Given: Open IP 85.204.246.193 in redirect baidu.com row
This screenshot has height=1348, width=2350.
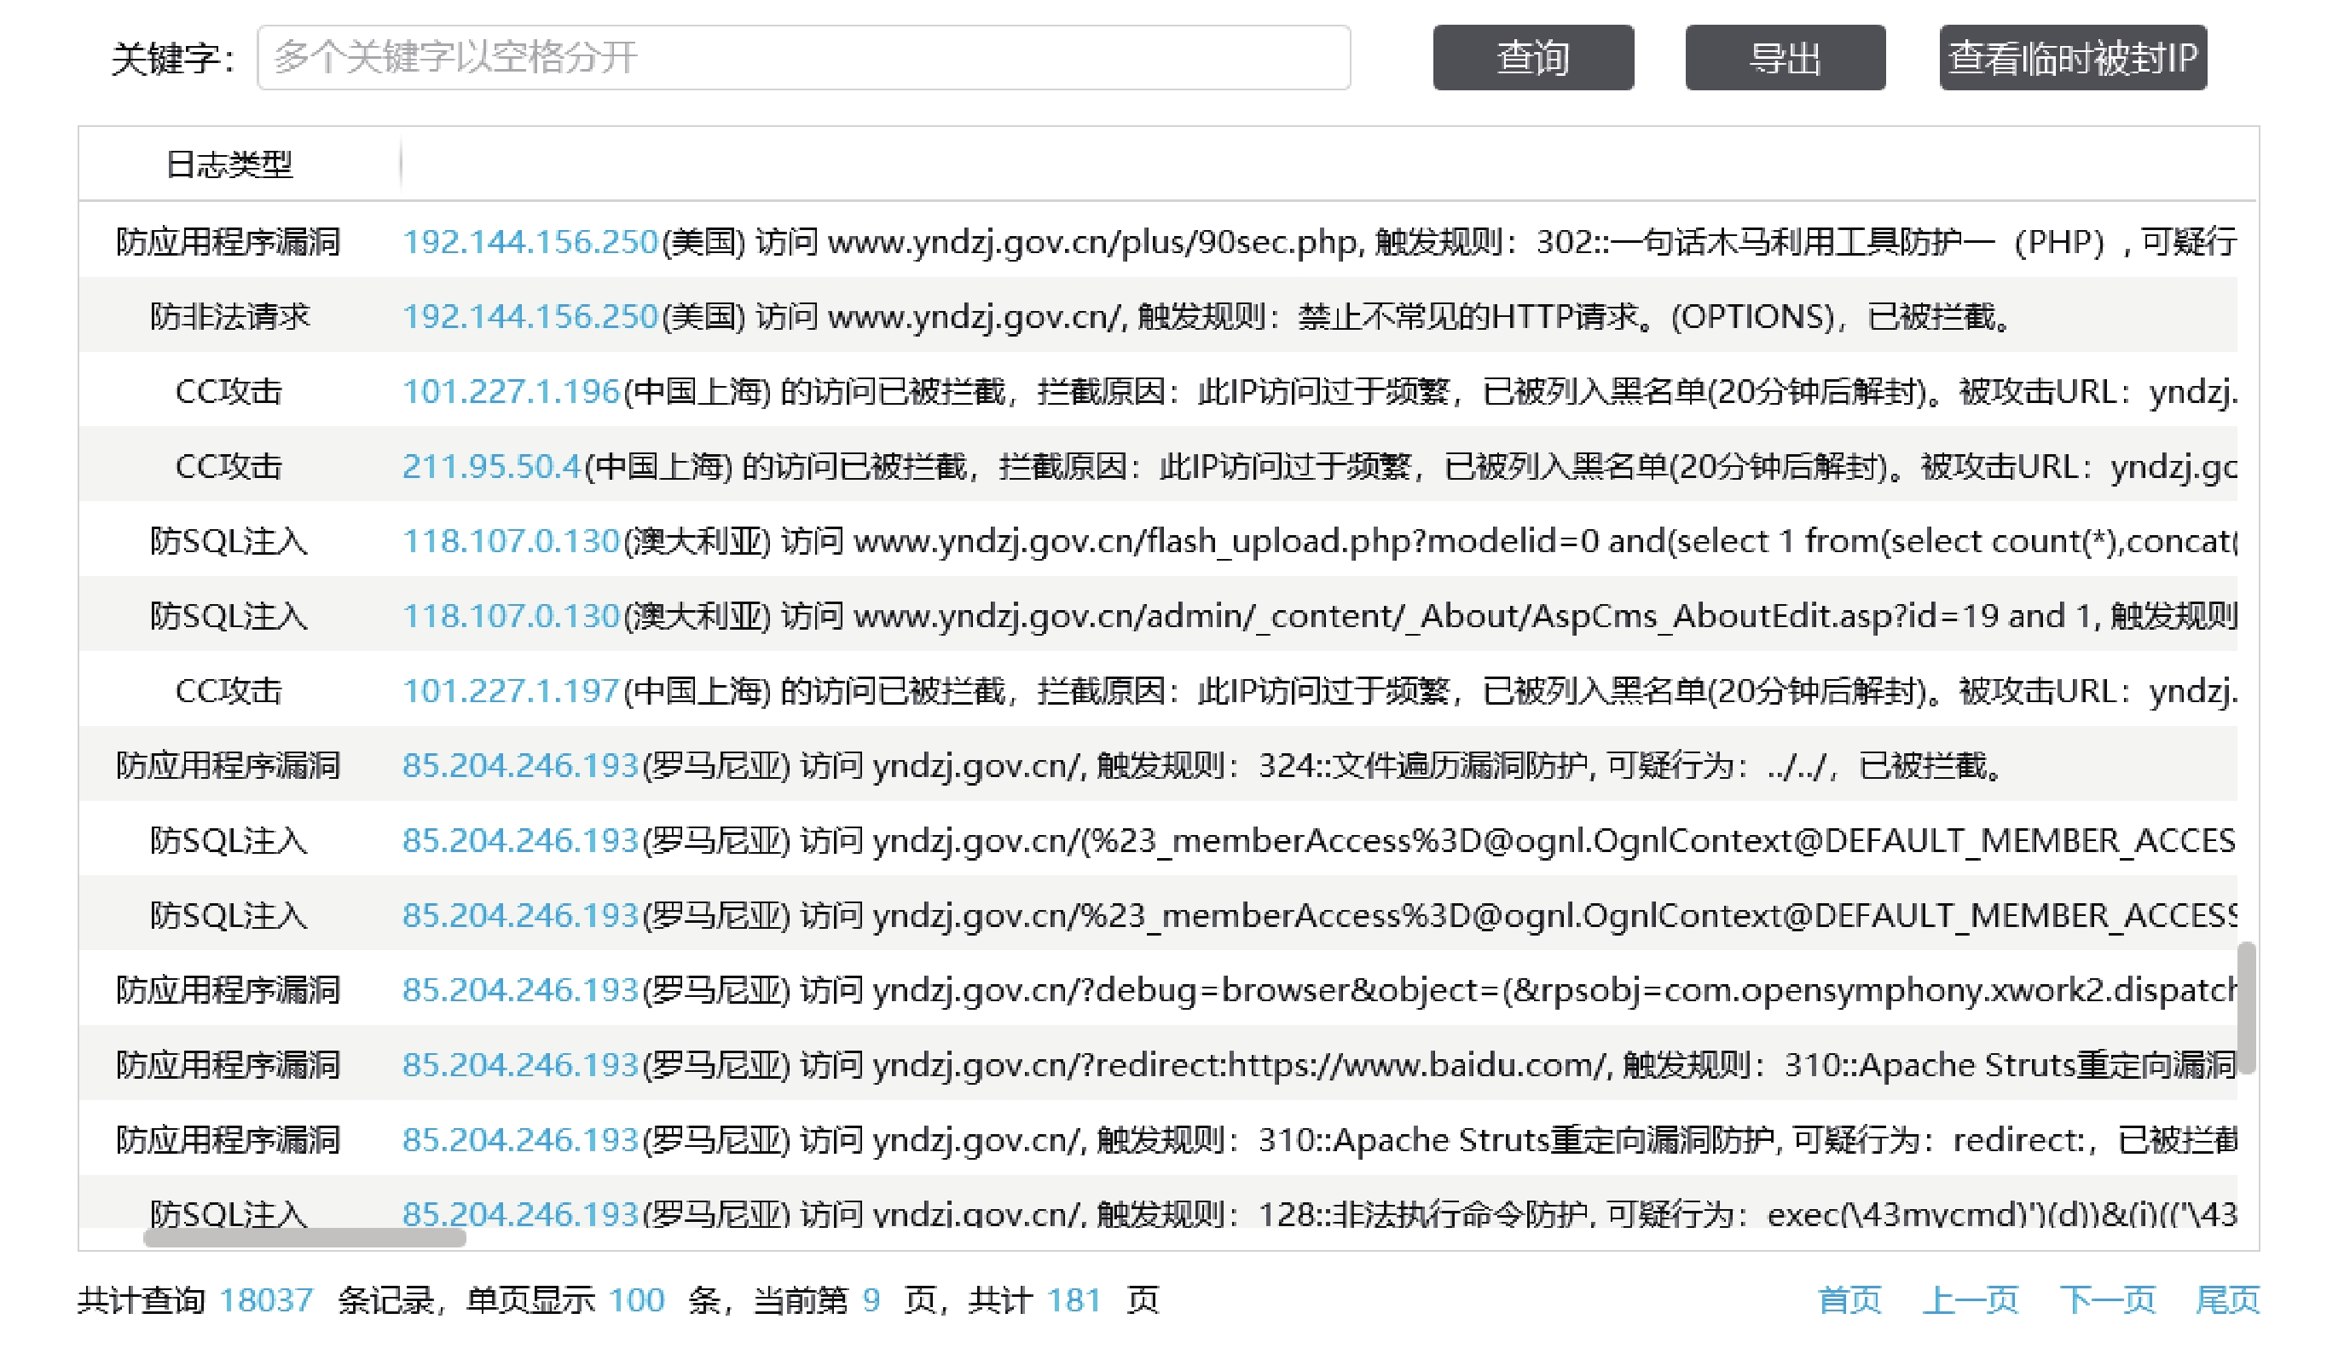Looking at the screenshot, I should [519, 1065].
